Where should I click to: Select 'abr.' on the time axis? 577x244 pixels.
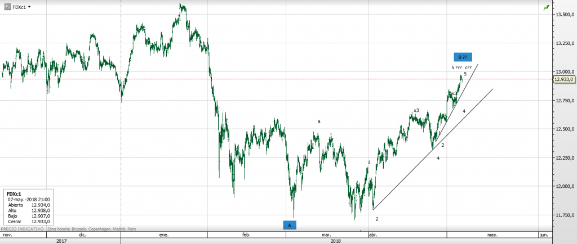[372, 235]
